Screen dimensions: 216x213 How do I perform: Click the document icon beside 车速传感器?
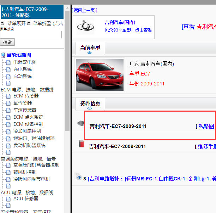click(x=8, y=110)
